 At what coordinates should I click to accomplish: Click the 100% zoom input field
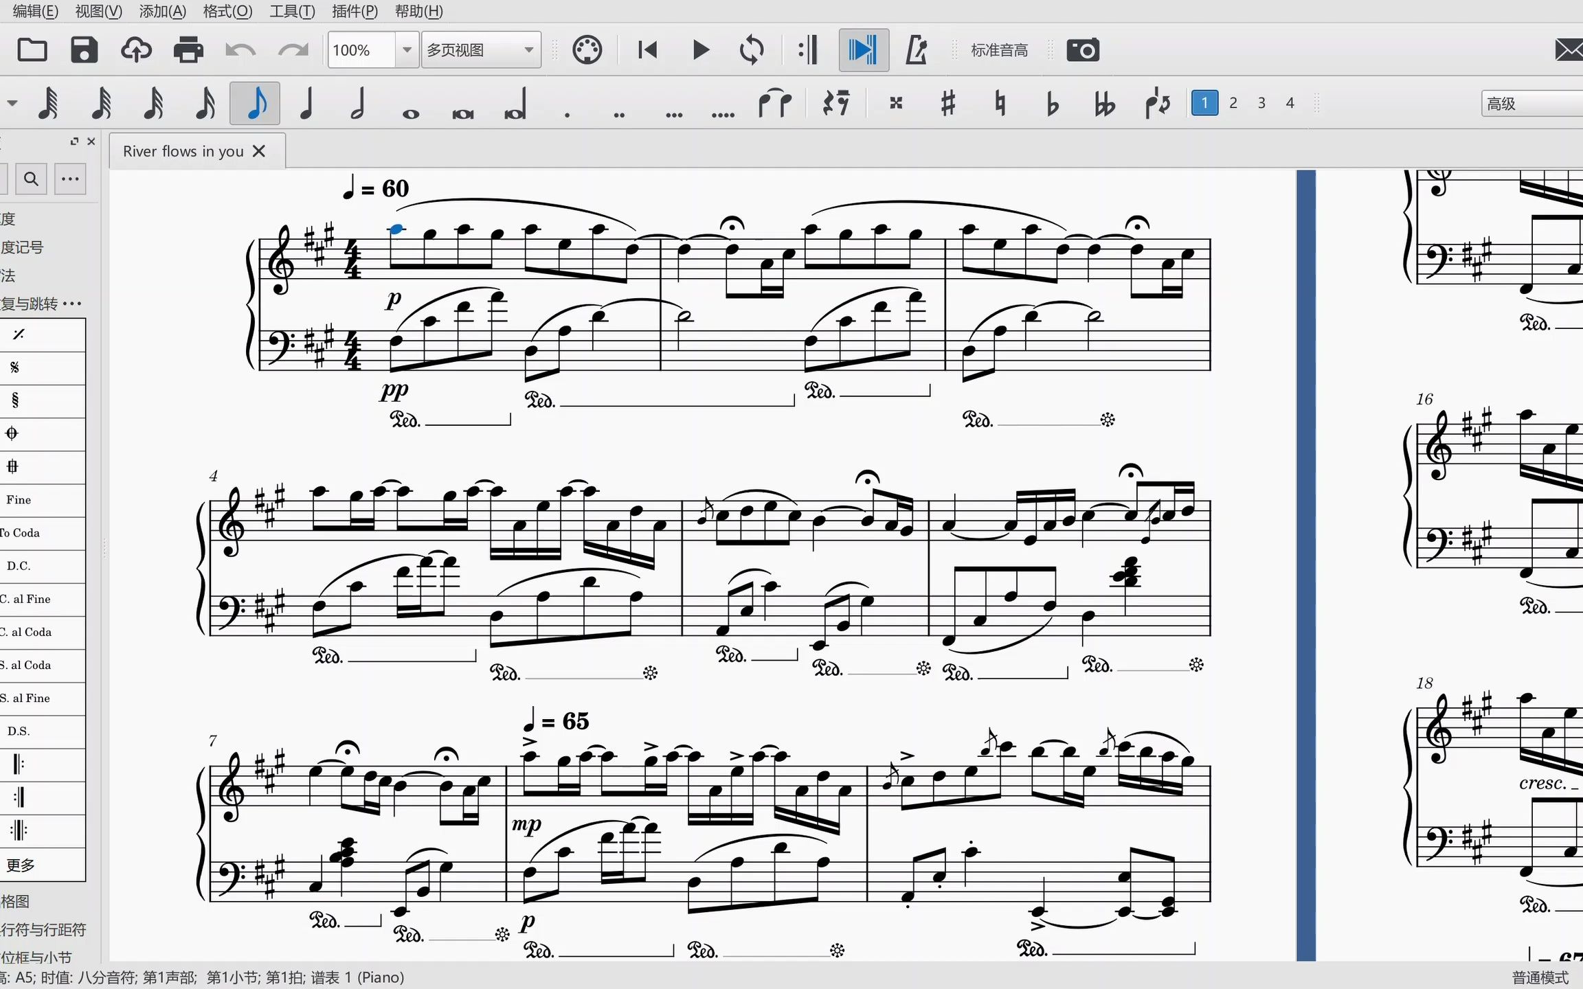[363, 50]
